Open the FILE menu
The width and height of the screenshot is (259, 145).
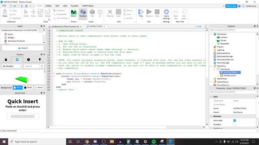pyautogui.click(x=4, y=6)
